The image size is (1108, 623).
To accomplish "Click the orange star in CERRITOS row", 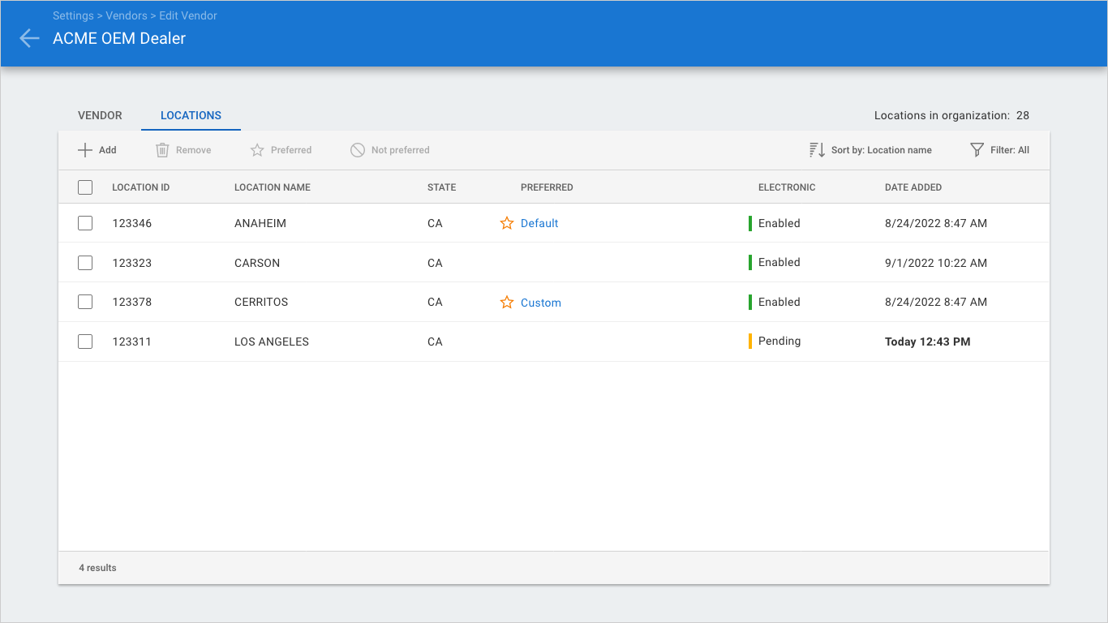I will coord(507,303).
